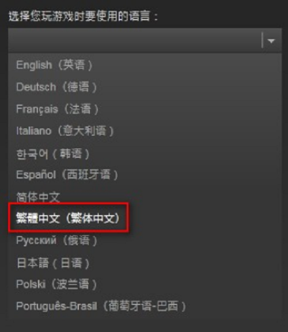Choose Русский (俄语) Russian option
This screenshot has height=332, width=288.
[145, 241]
